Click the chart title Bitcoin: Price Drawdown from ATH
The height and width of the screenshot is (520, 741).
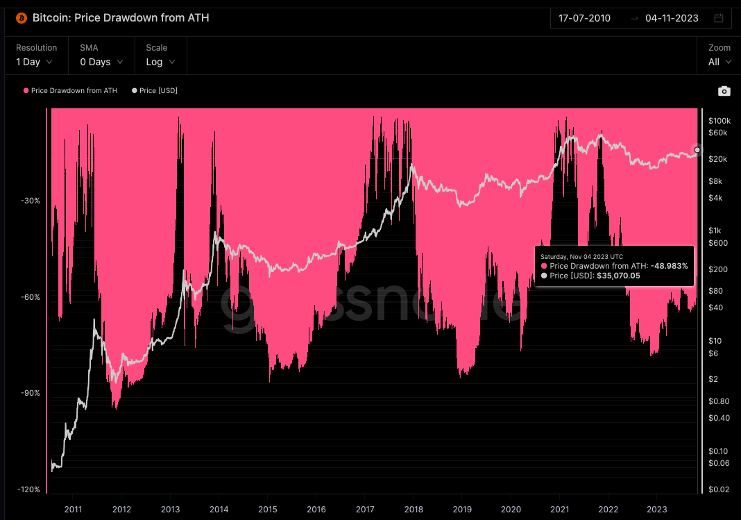pos(121,18)
